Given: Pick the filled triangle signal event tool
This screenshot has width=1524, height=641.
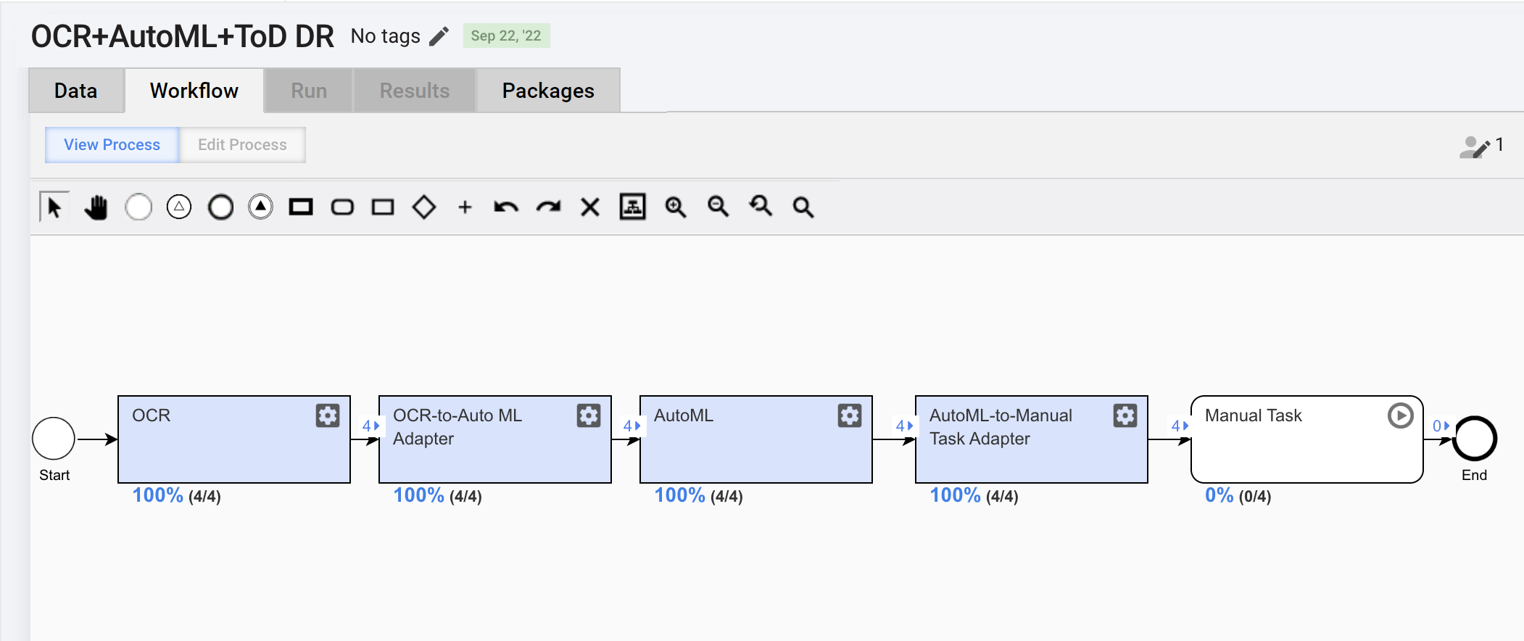Looking at the screenshot, I should pyautogui.click(x=261, y=207).
